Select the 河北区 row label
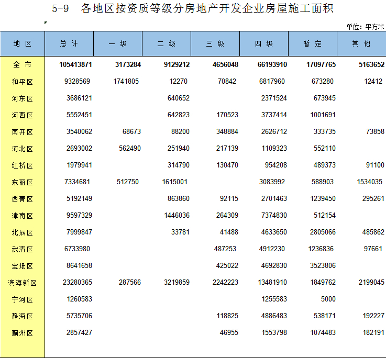386x358 pixels. 23,149
